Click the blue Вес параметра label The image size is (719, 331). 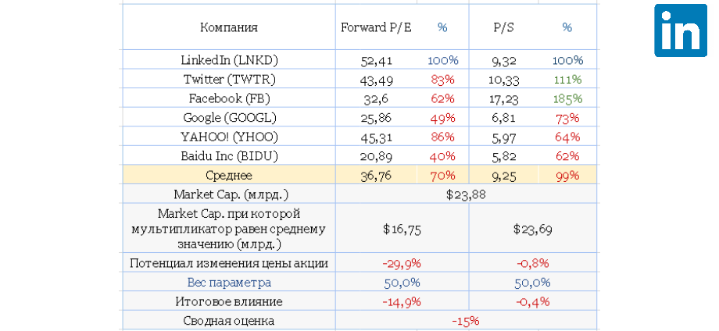(x=229, y=282)
